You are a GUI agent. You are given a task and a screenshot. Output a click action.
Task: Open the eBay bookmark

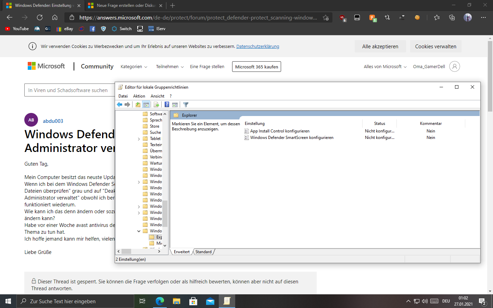(65, 29)
